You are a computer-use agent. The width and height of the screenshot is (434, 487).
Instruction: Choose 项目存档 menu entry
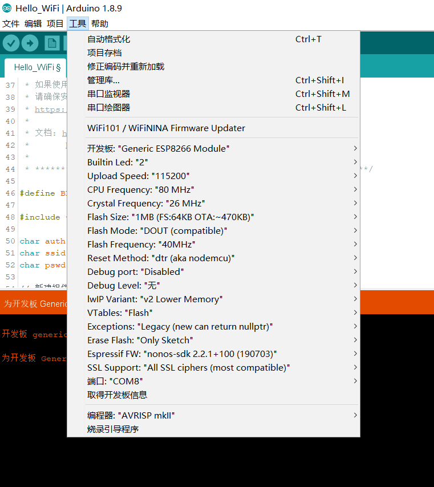(x=213, y=53)
